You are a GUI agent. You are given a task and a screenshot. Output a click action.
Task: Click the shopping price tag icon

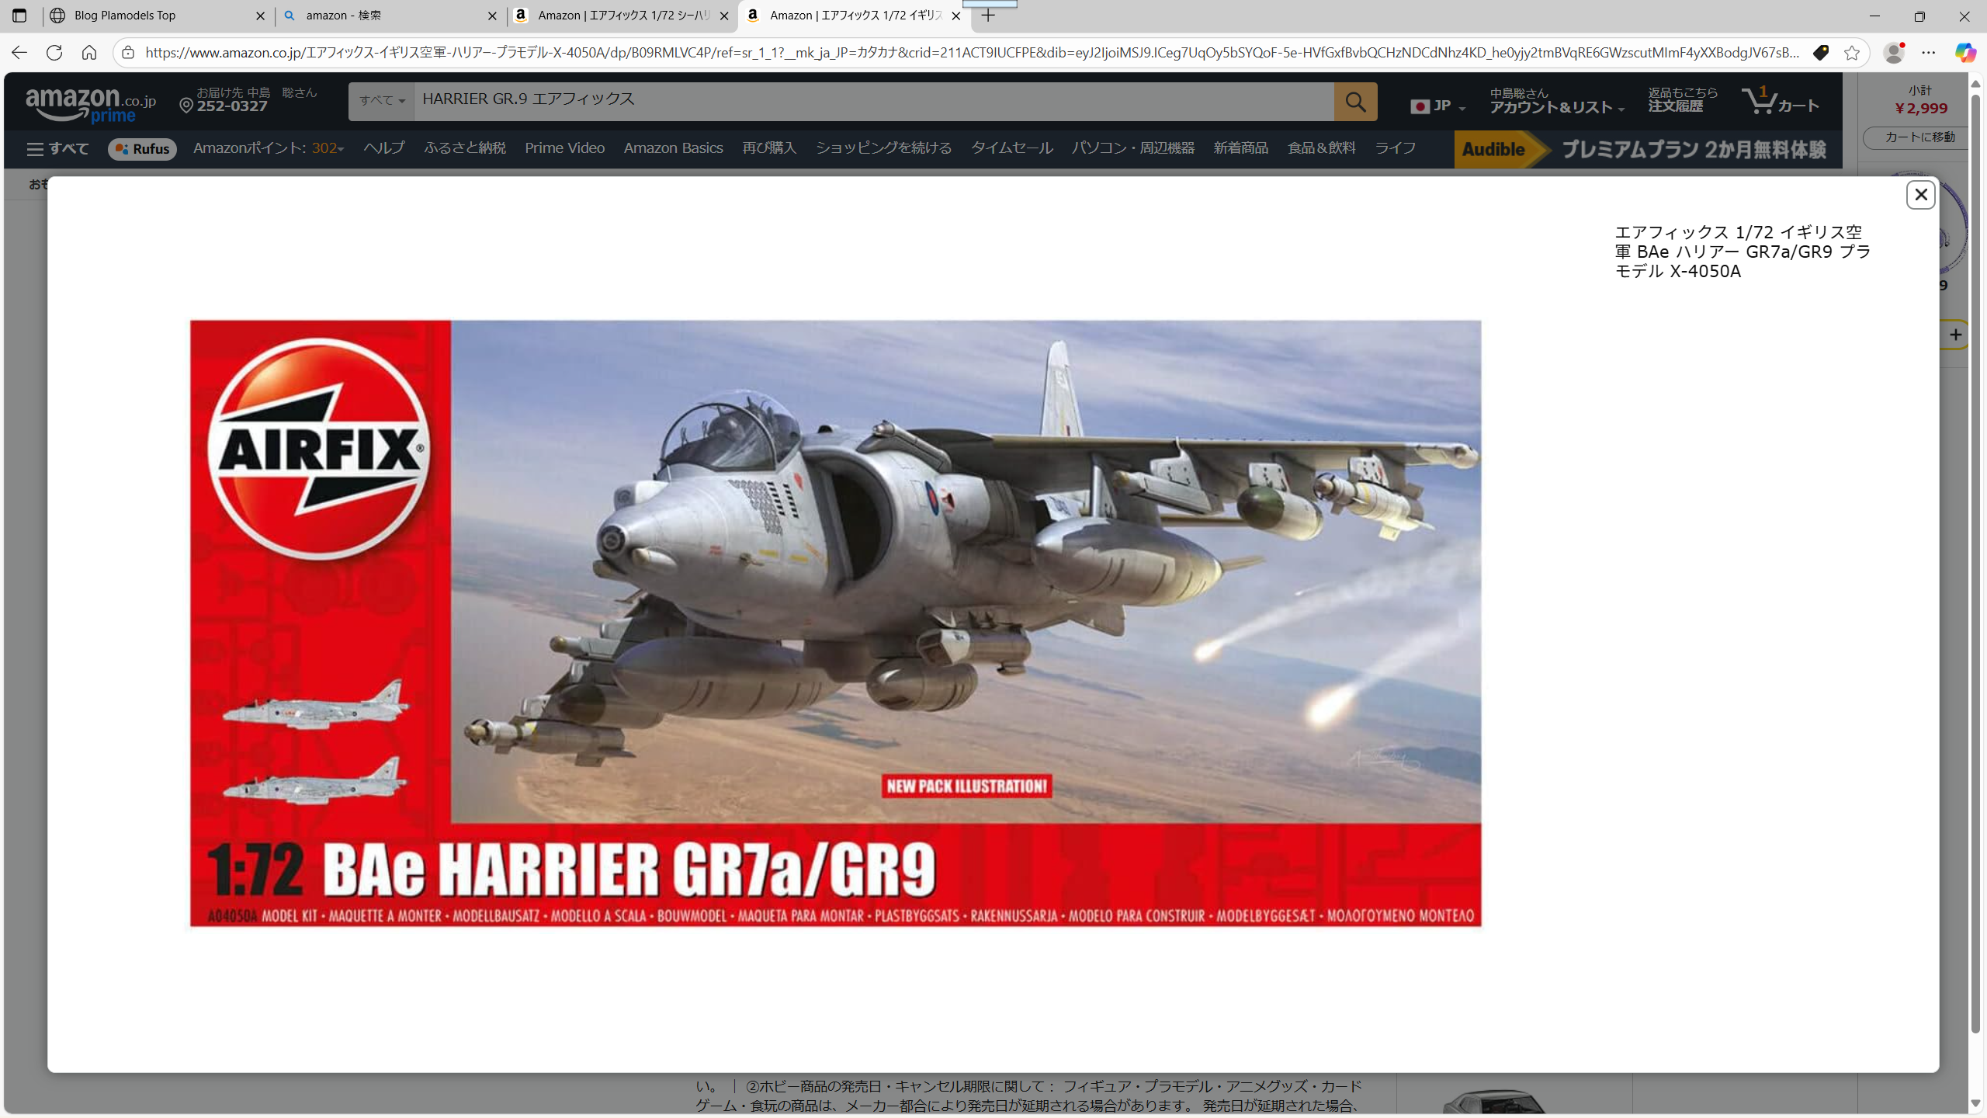click(x=1820, y=53)
